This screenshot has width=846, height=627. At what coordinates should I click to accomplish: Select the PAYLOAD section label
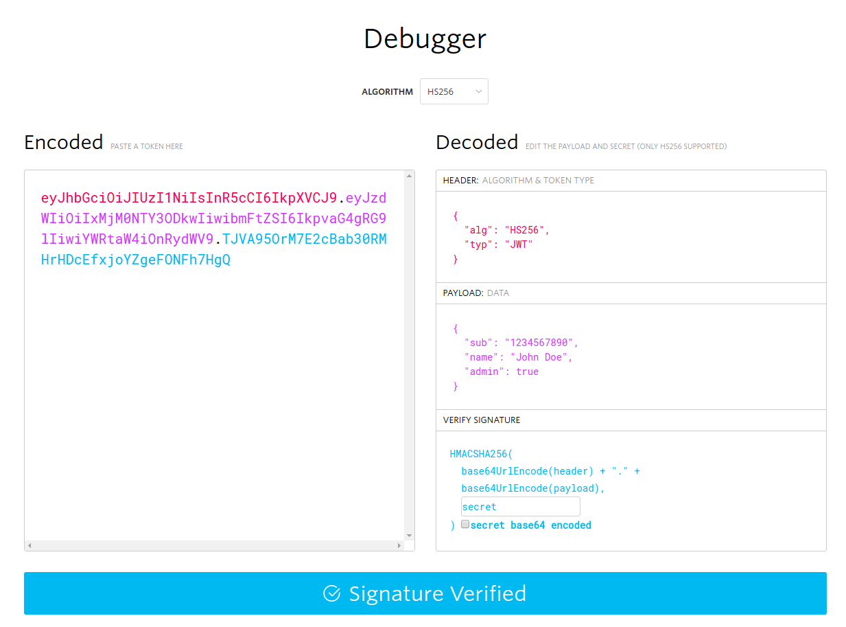(462, 293)
